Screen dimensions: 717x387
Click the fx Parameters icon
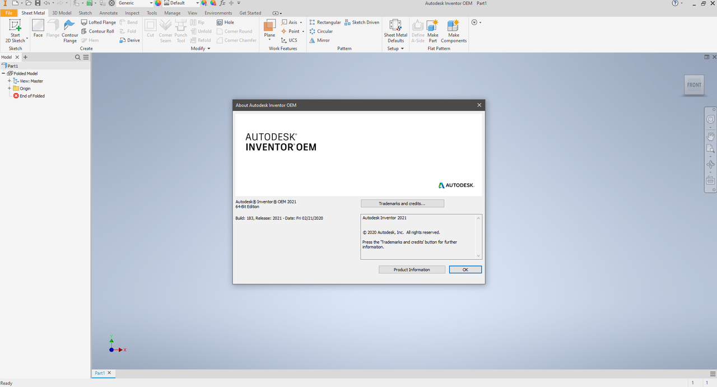(222, 3)
